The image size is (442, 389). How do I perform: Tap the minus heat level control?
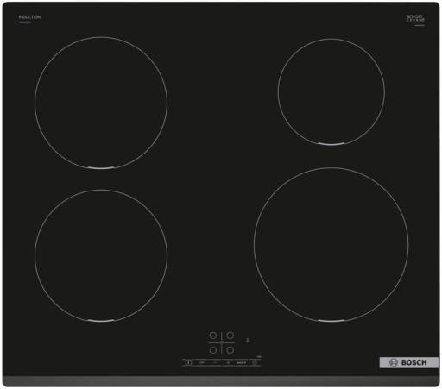215,362
